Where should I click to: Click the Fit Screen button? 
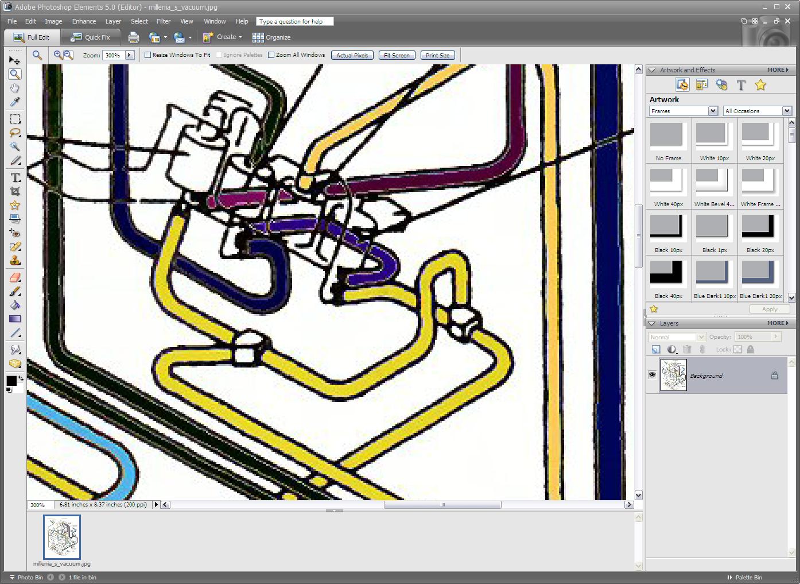397,55
